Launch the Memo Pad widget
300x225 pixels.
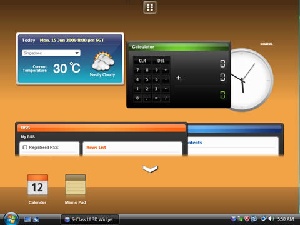point(76,185)
